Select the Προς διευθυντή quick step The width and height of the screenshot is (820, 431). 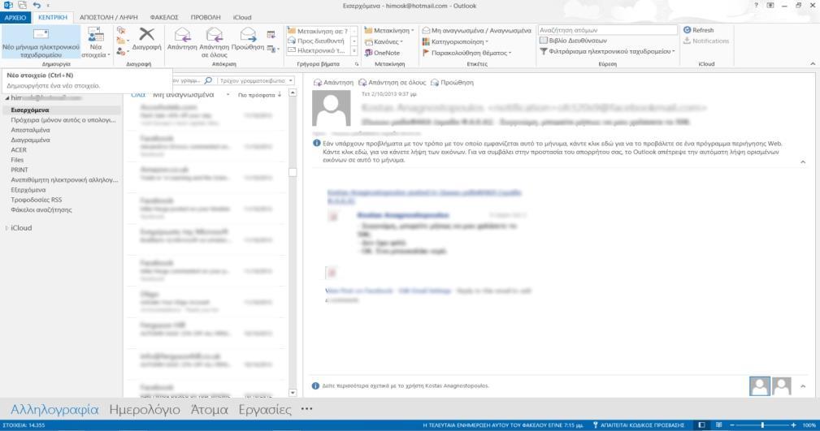(x=318, y=41)
